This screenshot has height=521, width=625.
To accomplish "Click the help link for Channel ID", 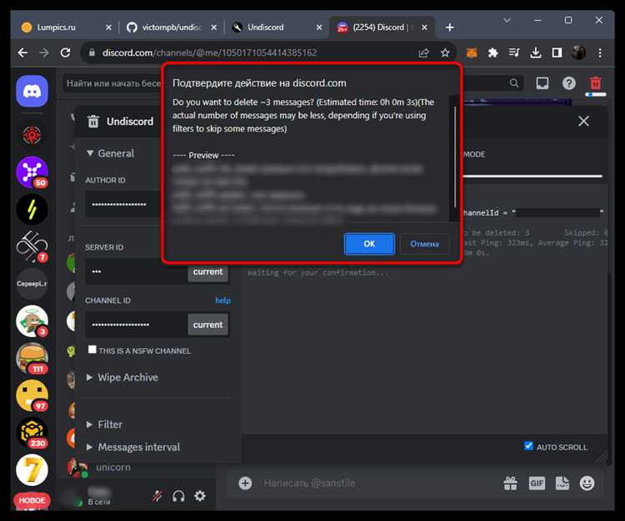I will pyautogui.click(x=222, y=300).
